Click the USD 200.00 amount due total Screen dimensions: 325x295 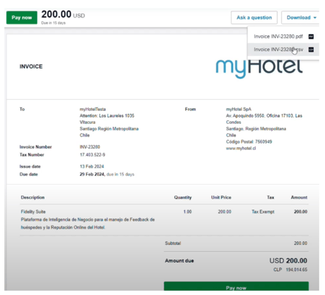[288, 261]
